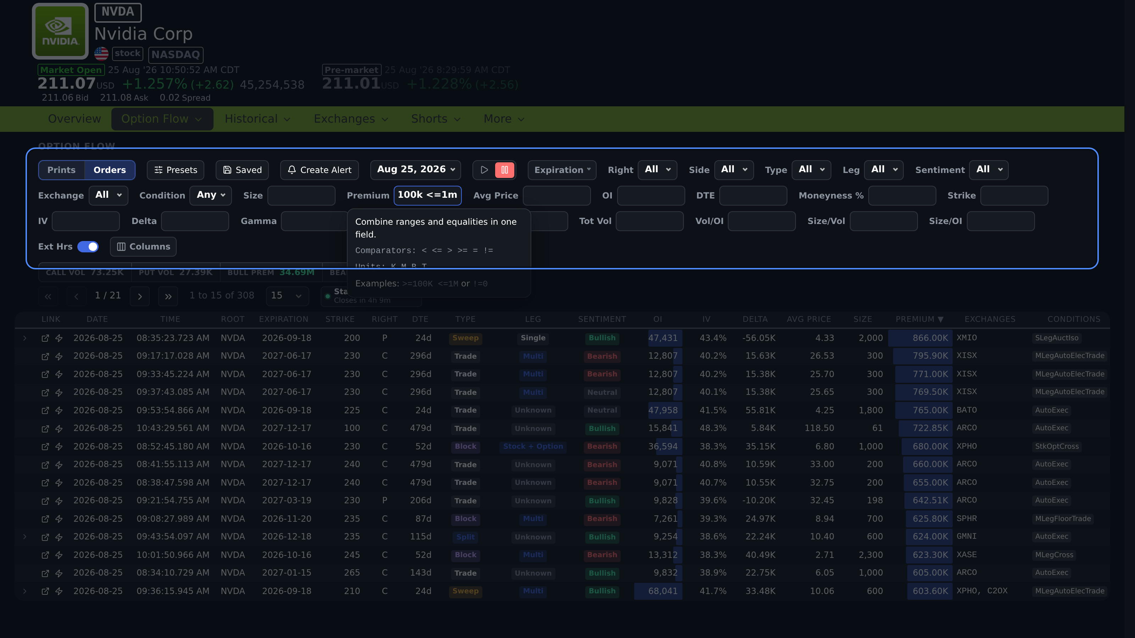Sort by the PREMIUM column header
This screenshot has height=638, width=1135.
pos(919,319)
